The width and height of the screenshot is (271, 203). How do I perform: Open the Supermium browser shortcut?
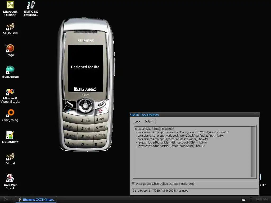(x=10, y=72)
